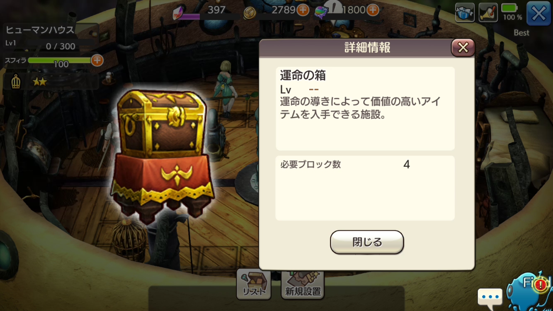Screen dimensions: 553x311
Task: Open the megaphone announcements icon
Action: [488, 12]
